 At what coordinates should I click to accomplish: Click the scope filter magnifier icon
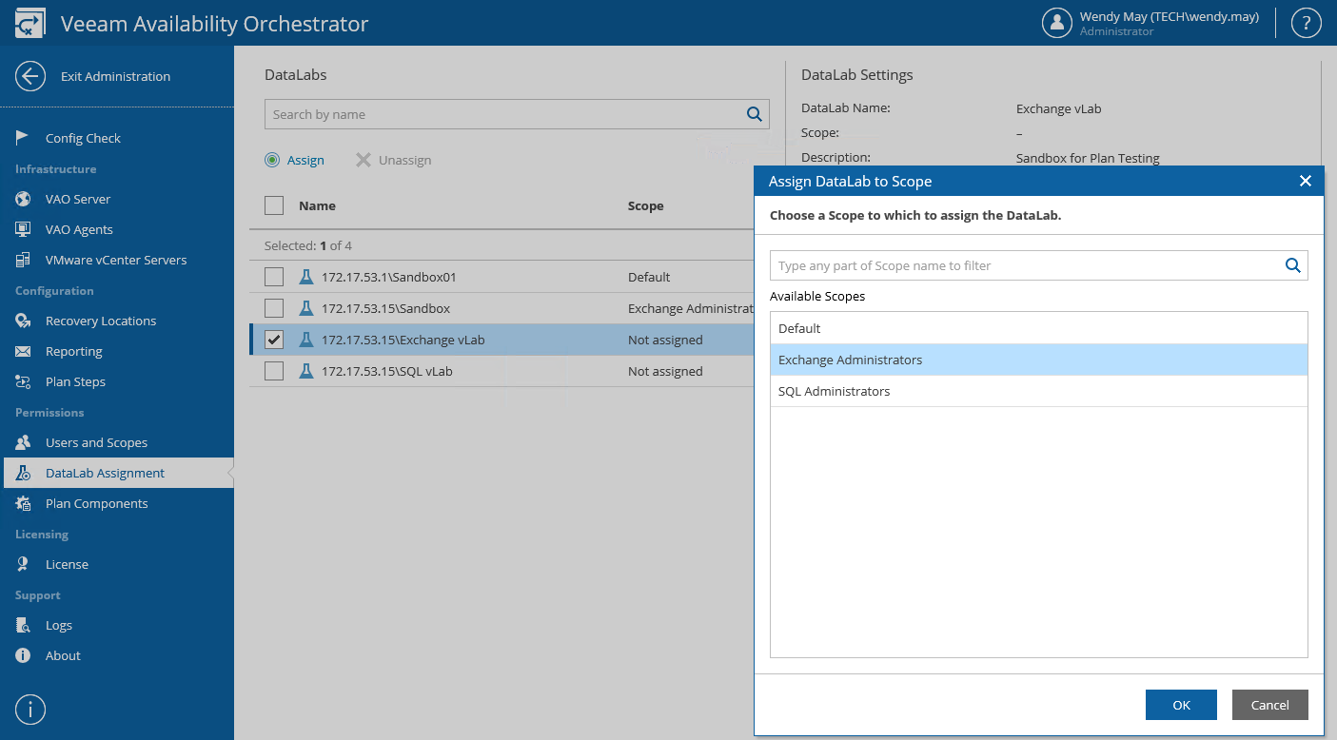[1292, 265]
